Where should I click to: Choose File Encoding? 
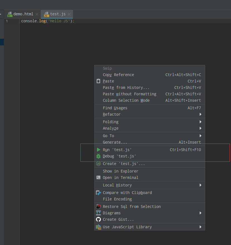point(150,199)
